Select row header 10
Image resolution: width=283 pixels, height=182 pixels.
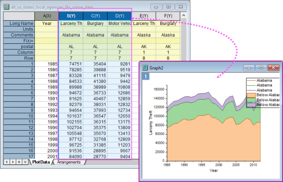pyautogui.click(x=19, y=116)
